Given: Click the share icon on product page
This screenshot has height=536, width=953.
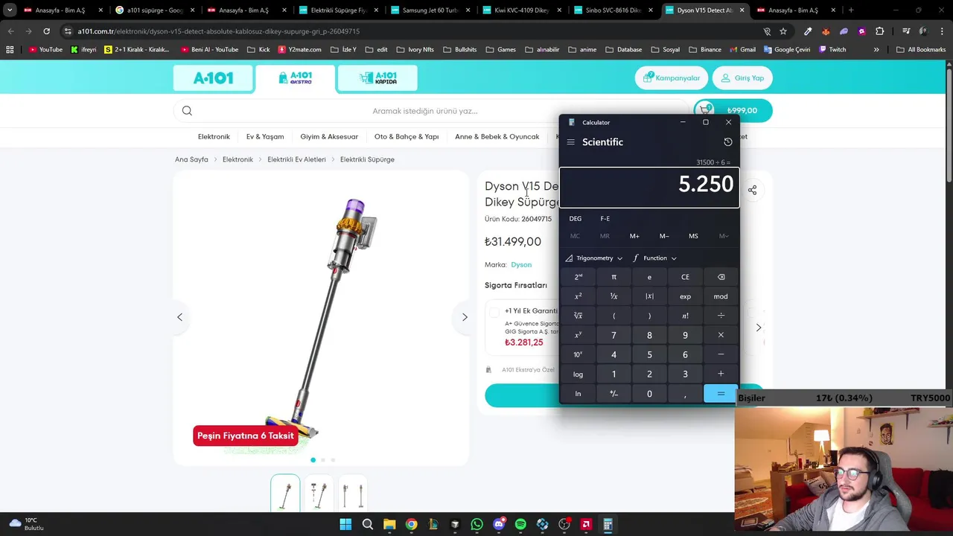Looking at the screenshot, I should (x=752, y=191).
